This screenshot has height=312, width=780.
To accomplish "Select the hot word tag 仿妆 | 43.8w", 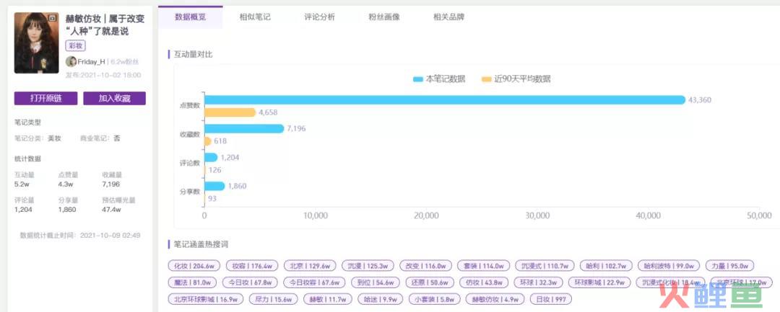I will click(483, 282).
